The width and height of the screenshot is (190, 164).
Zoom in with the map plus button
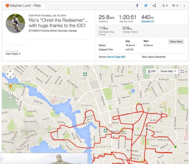coord(10,93)
